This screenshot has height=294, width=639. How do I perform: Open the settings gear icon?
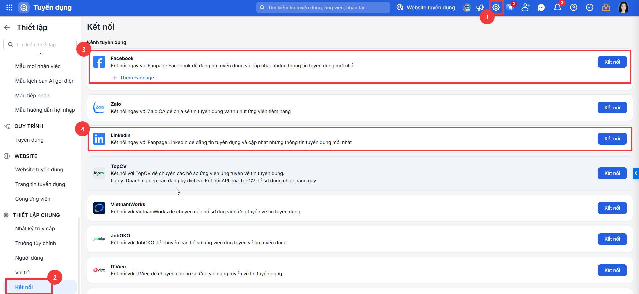point(496,7)
